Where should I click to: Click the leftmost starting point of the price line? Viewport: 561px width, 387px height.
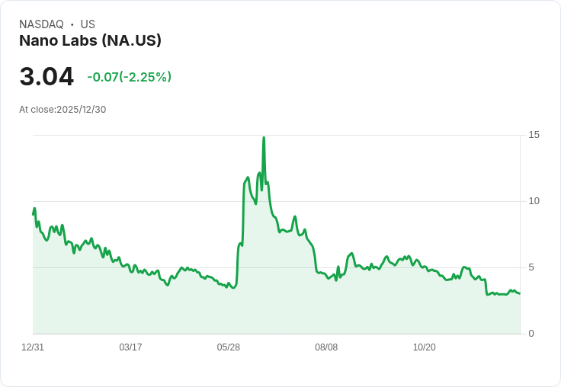33,214
